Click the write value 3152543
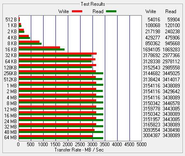The height and width of the screenshot is (156, 185). (151, 67)
